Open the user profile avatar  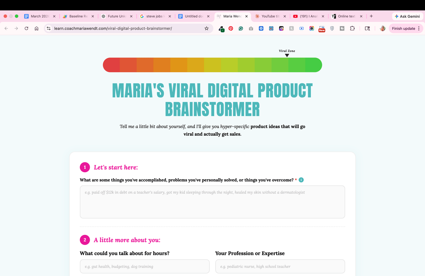point(382,28)
